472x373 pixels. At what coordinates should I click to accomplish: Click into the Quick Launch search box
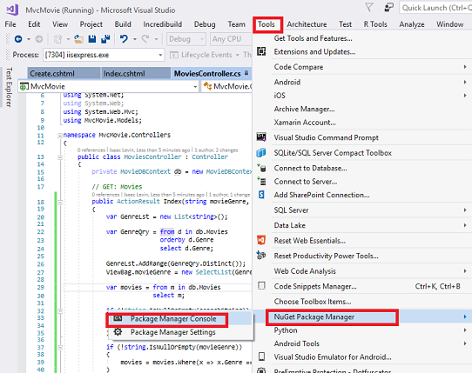tap(436, 8)
